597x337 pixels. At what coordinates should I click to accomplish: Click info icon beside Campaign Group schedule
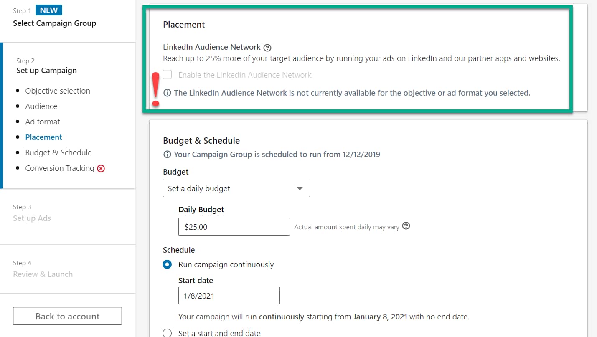pos(167,155)
